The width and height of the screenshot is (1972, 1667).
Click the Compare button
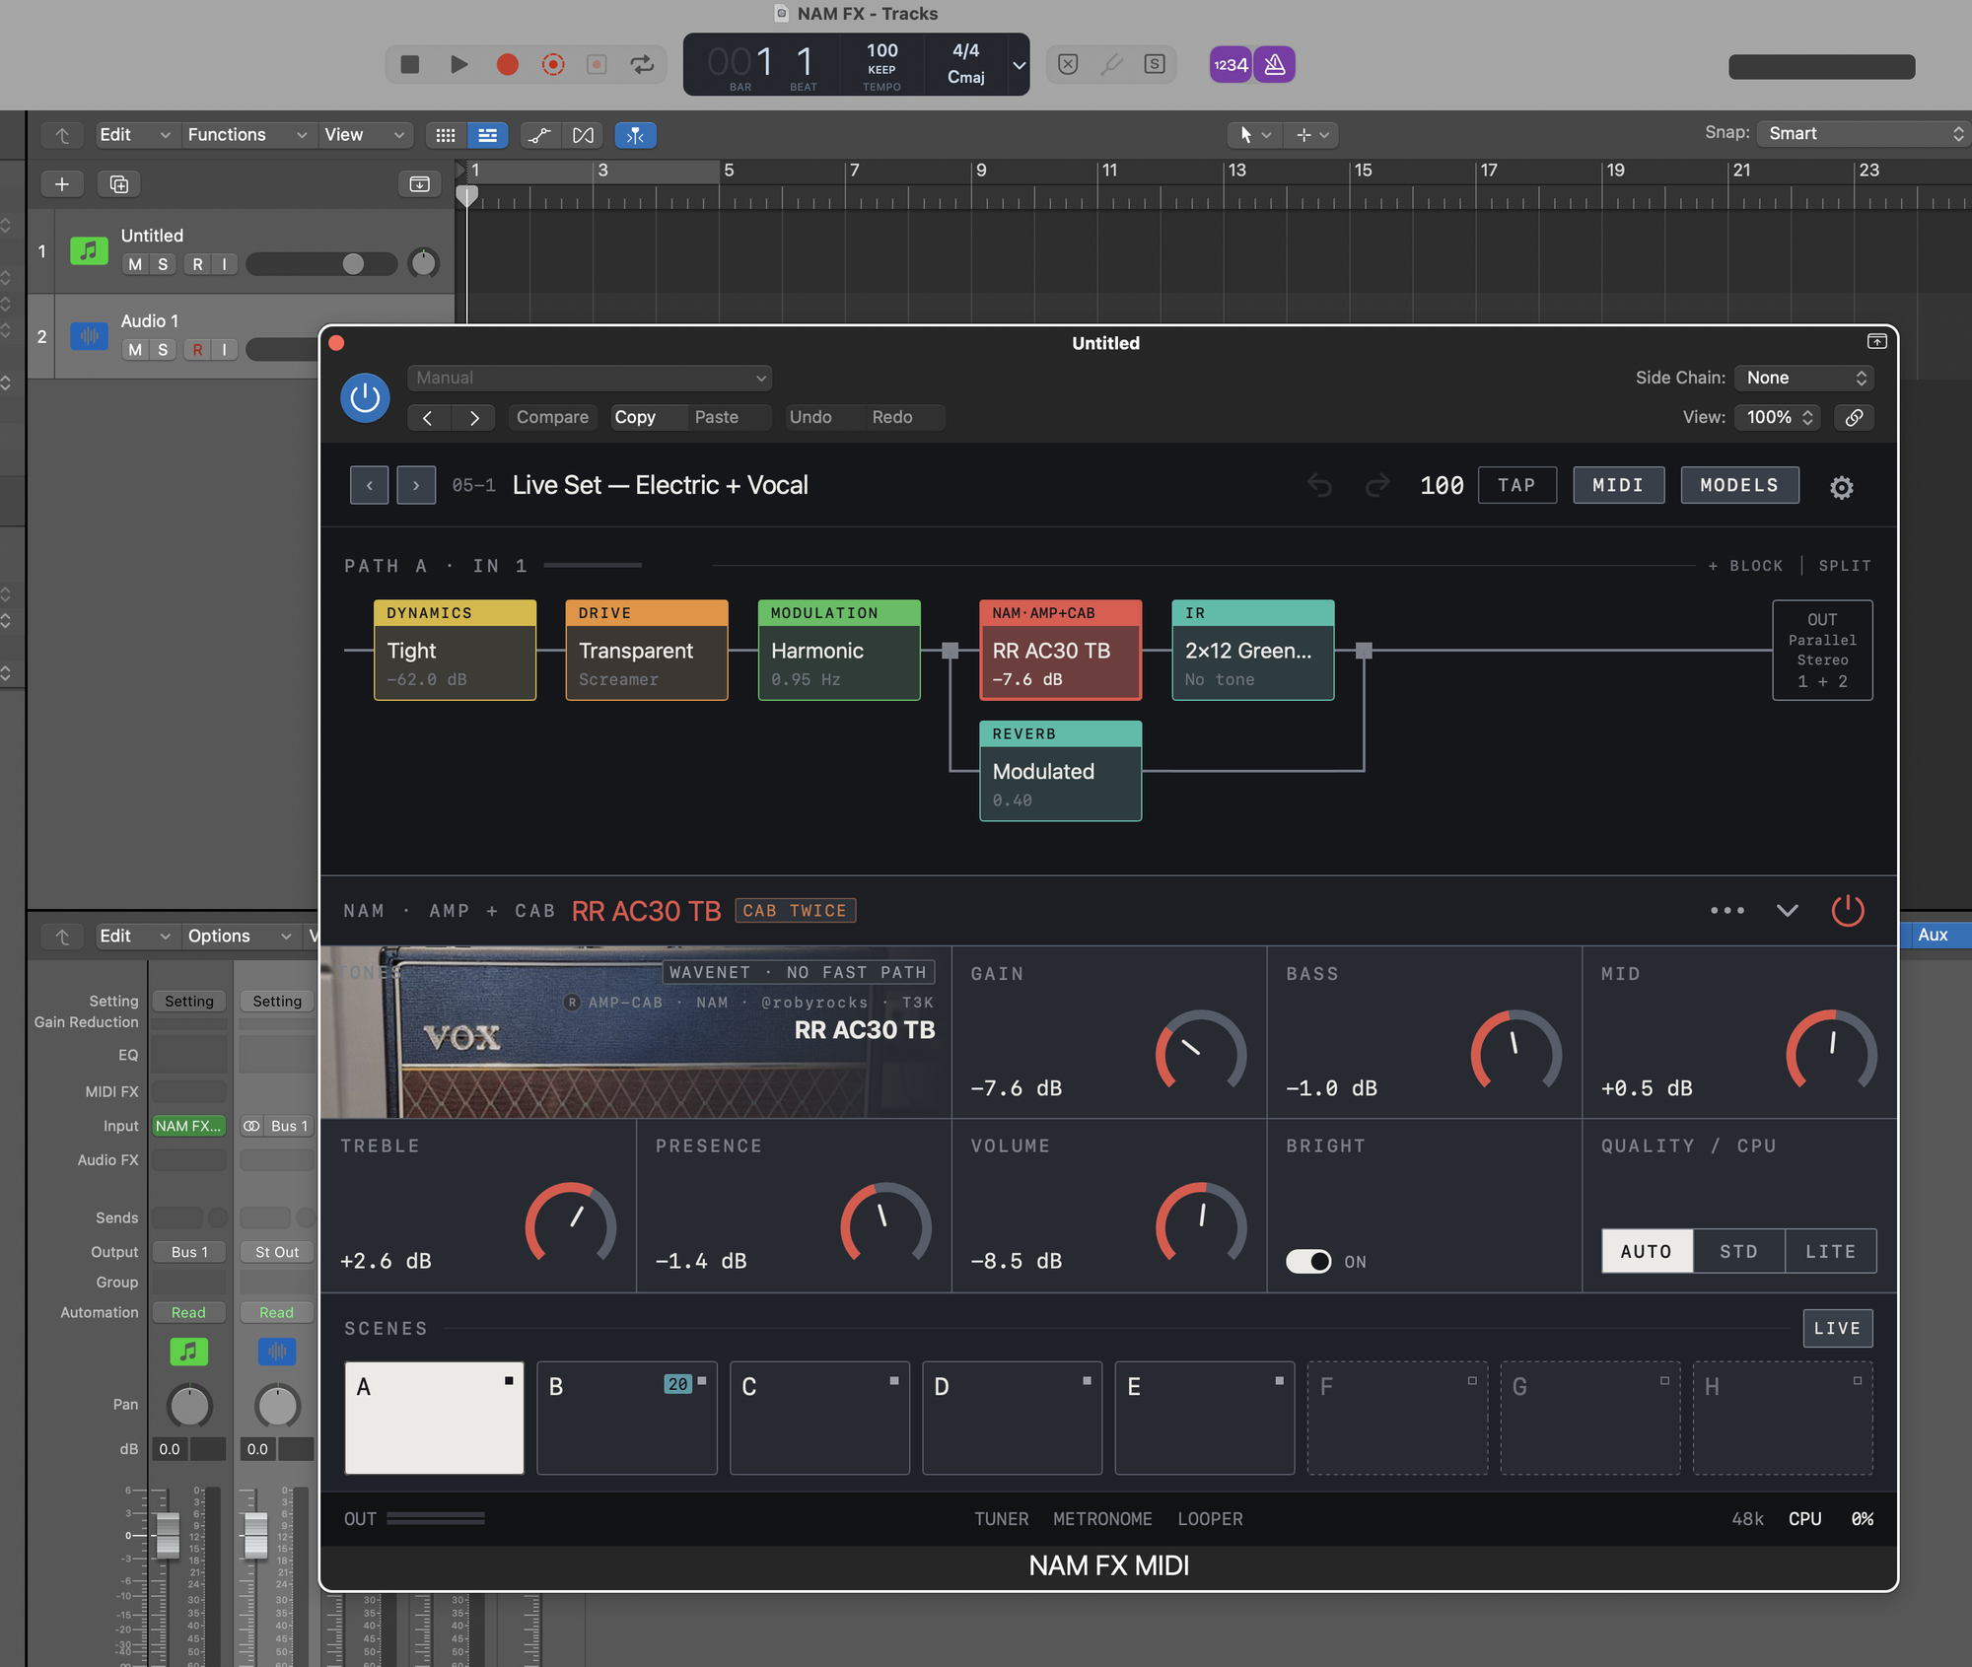pyautogui.click(x=552, y=417)
